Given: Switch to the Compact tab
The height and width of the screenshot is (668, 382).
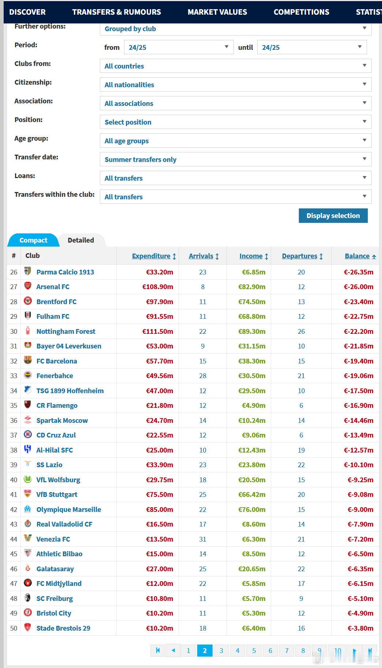Looking at the screenshot, I should click(x=33, y=240).
